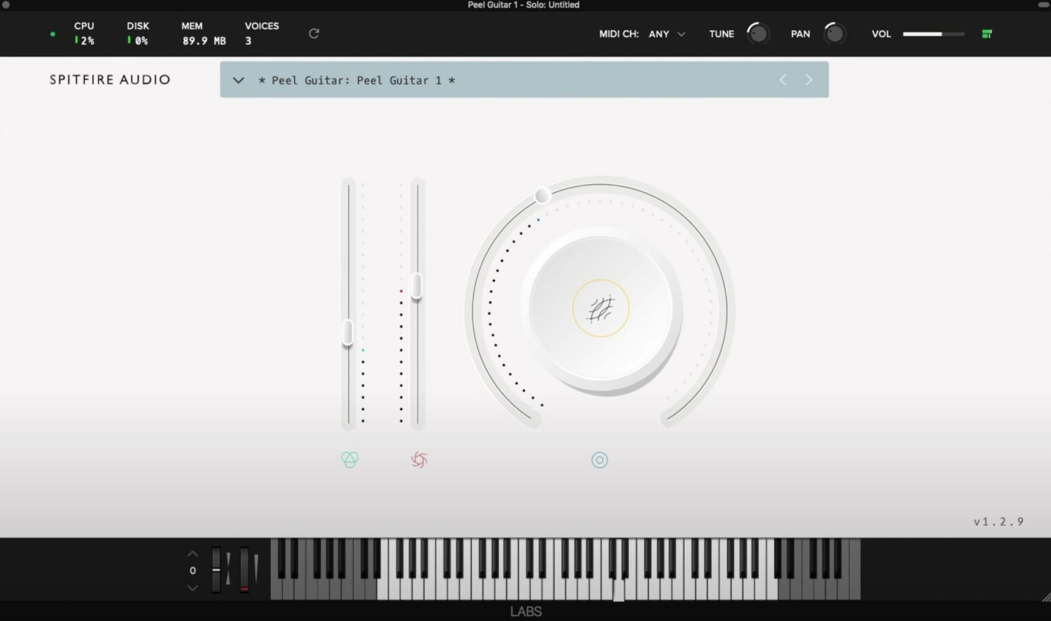Click the expression target icon below the big knob
1051x621 pixels.
click(599, 460)
